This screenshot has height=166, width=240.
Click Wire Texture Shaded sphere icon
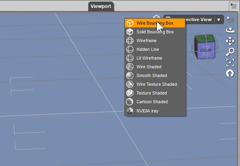pyautogui.click(x=130, y=84)
